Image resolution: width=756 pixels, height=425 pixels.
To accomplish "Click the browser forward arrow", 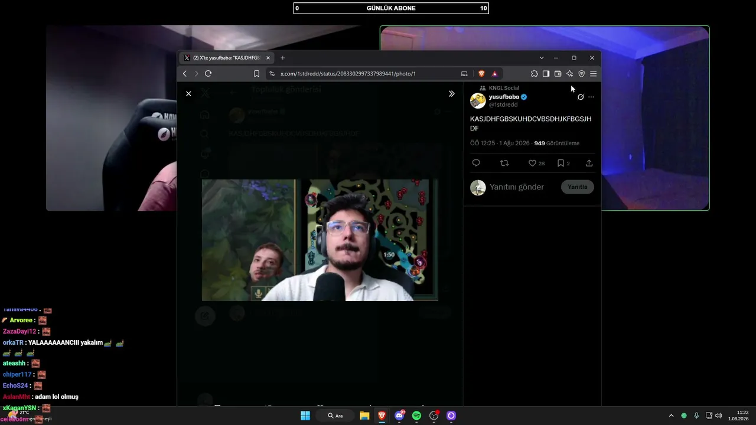I will pyautogui.click(x=196, y=74).
